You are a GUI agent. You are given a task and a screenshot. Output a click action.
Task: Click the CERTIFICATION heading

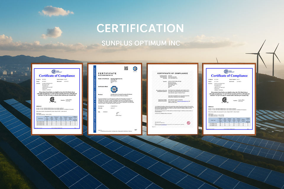pyautogui.click(x=136, y=28)
